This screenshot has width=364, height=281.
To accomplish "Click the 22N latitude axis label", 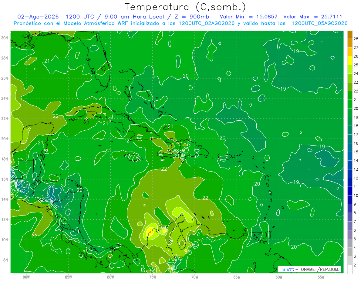I will [x=5, y=119].
